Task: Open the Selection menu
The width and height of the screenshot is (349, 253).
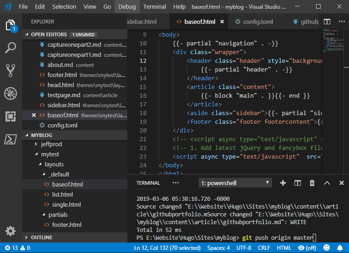Action: coord(64,7)
